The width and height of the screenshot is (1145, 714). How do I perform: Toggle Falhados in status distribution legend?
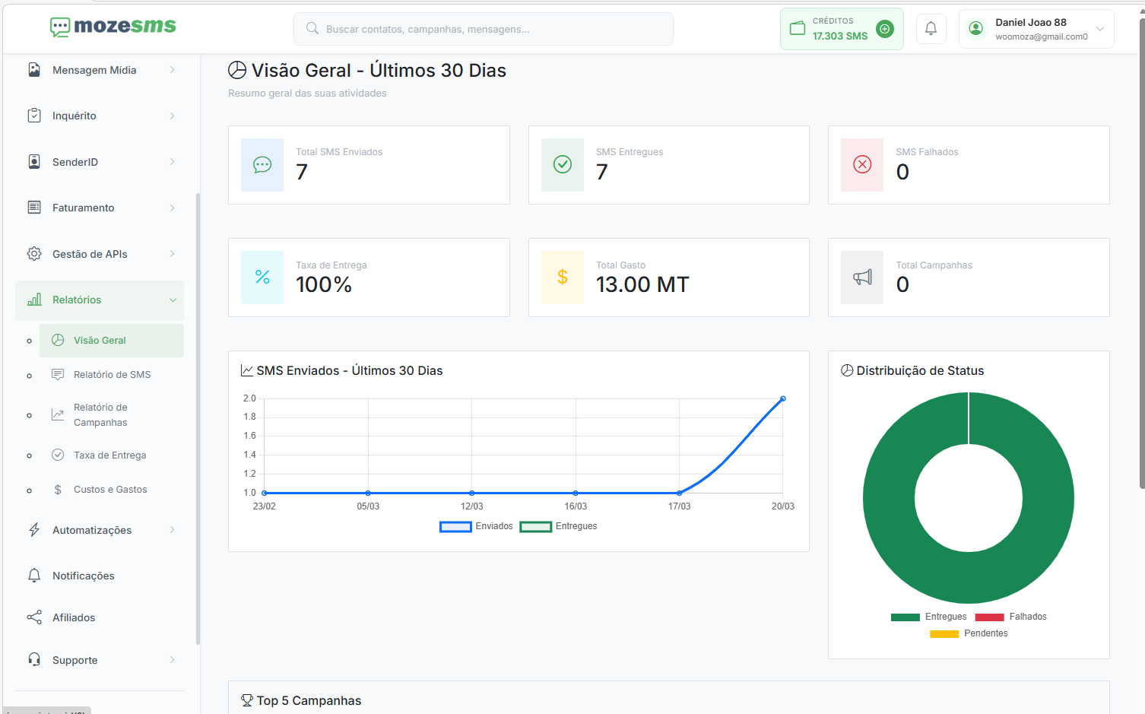click(x=1011, y=617)
